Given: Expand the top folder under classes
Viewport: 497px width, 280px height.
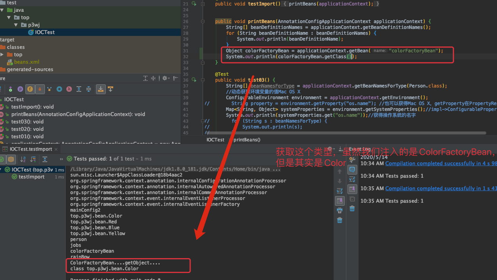Looking at the screenshot, I should (x=2, y=55).
